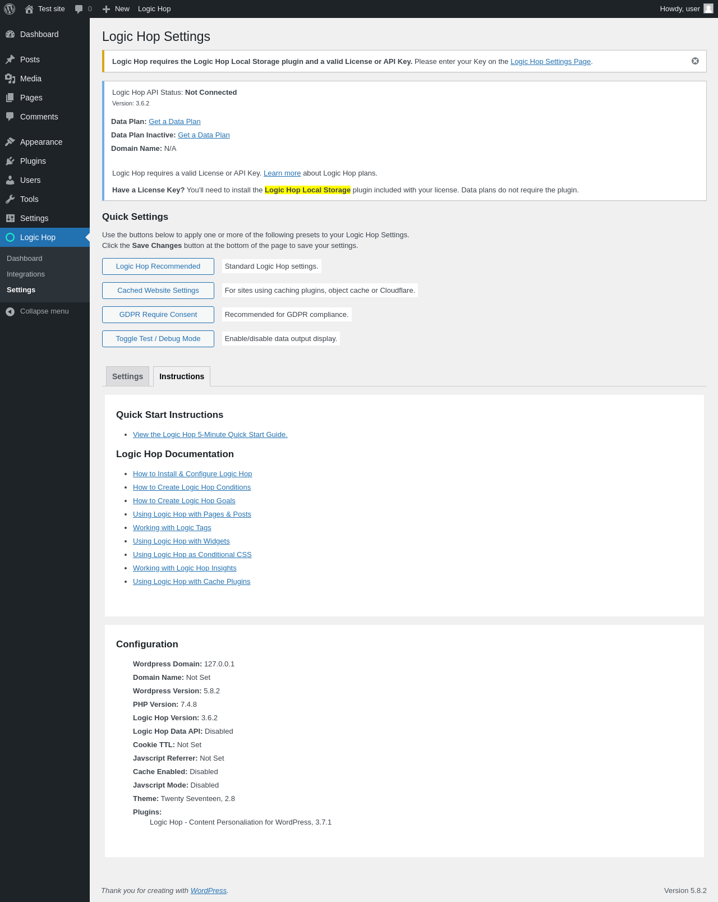The width and height of the screenshot is (718, 902).
Task: Click the Appearance brush icon
Action: 10,142
